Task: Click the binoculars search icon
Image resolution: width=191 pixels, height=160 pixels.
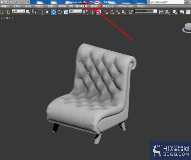Action: pyautogui.click(x=186, y=2)
